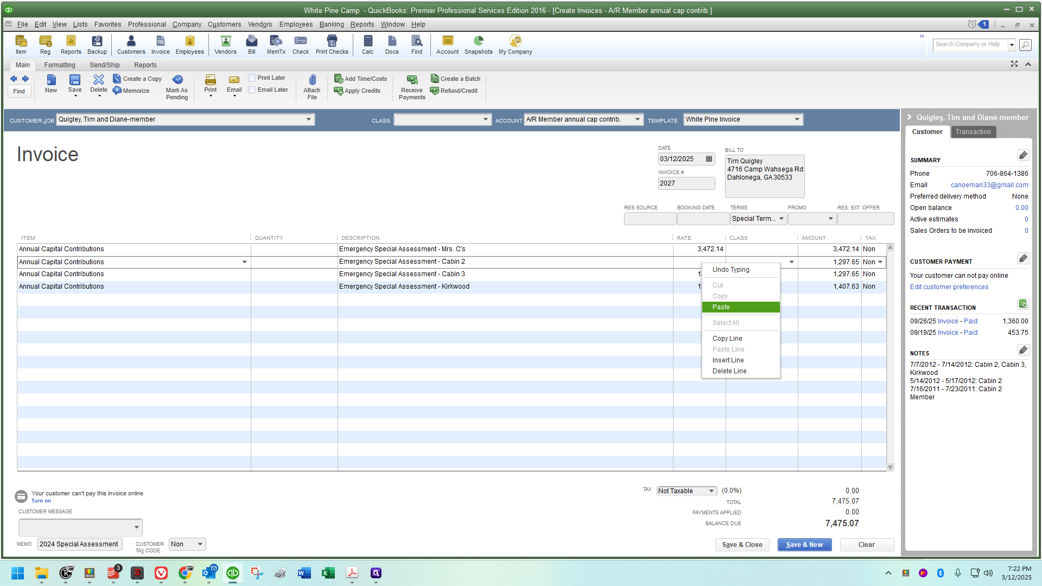Expand the Customer:Job dropdown
1042x586 pixels.
tap(309, 119)
